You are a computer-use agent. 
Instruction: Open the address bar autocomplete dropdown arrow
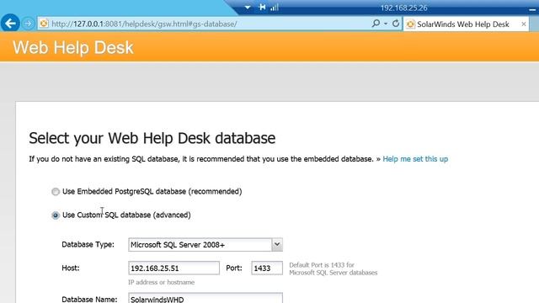click(x=386, y=24)
